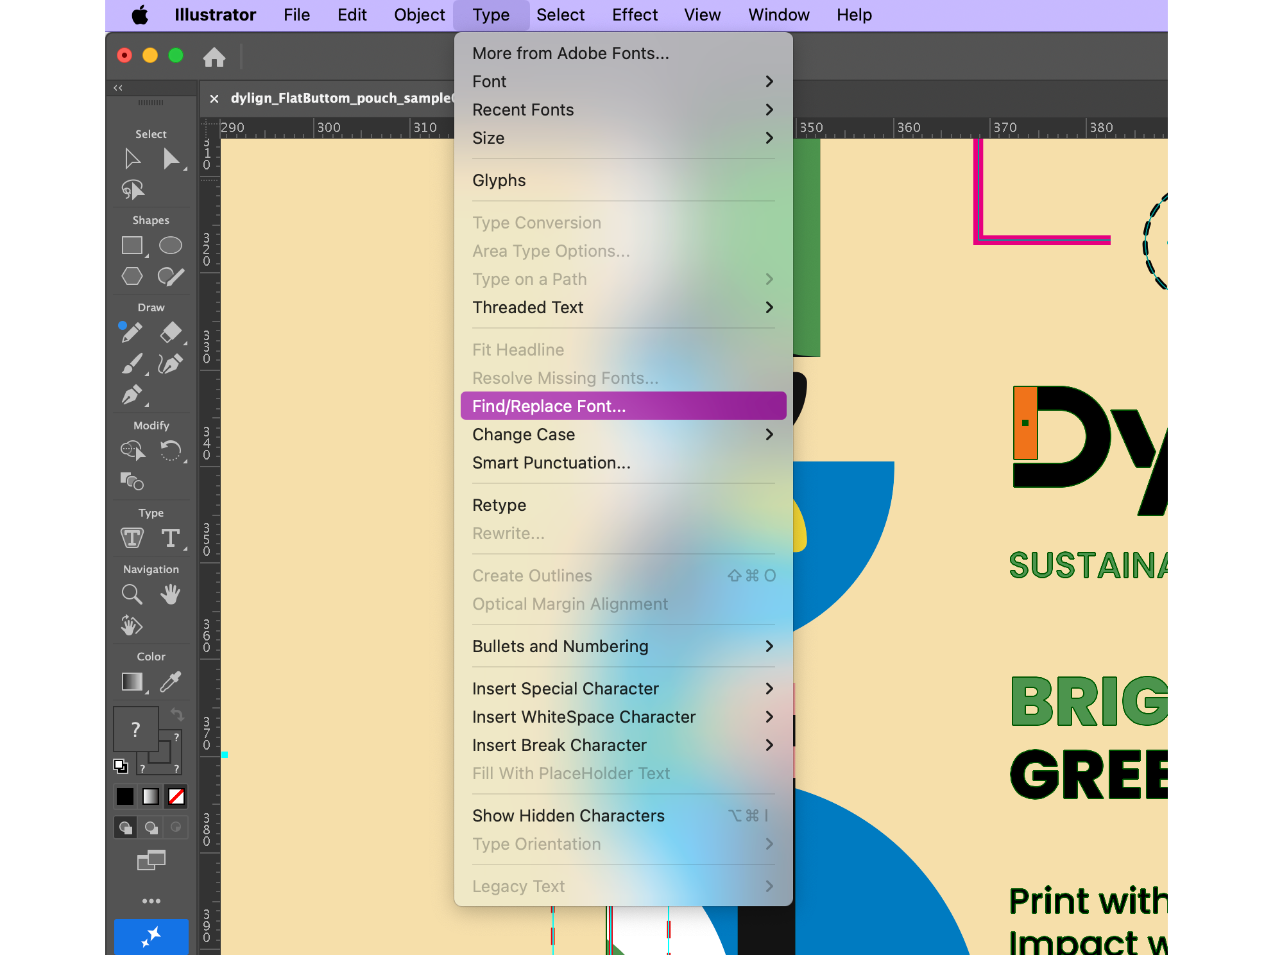Enable Draw Behind mode

tap(151, 828)
